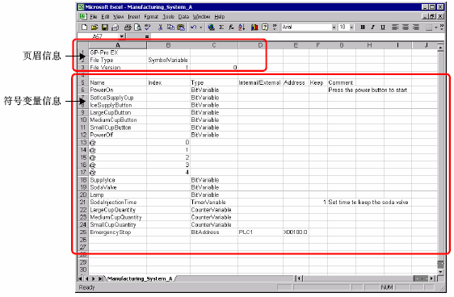Viewport: 454px width, 297px height.
Task: Open the Arial font name dropdown
Action: click(334, 27)
